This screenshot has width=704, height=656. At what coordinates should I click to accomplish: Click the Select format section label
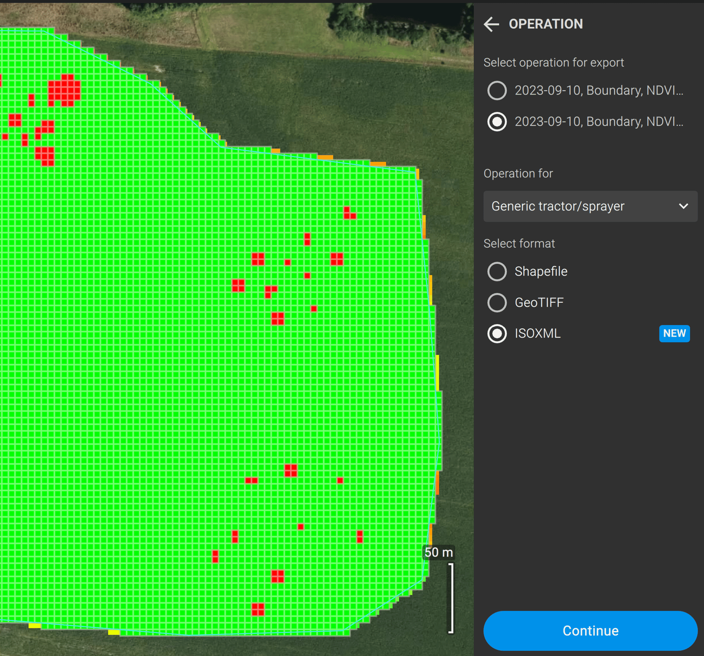point(519,243)
